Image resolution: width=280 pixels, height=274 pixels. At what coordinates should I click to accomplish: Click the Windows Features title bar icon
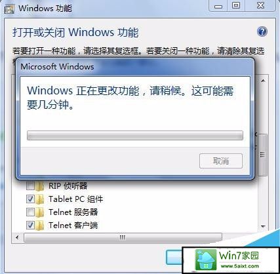[x=9, y=9]
